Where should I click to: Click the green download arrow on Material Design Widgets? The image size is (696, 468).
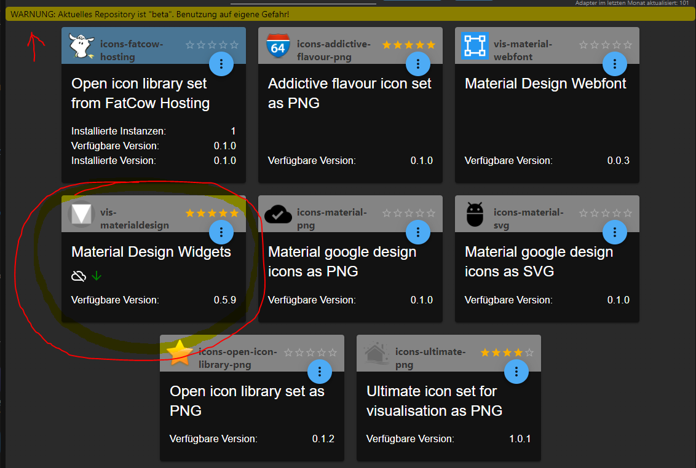coord(97,276)
